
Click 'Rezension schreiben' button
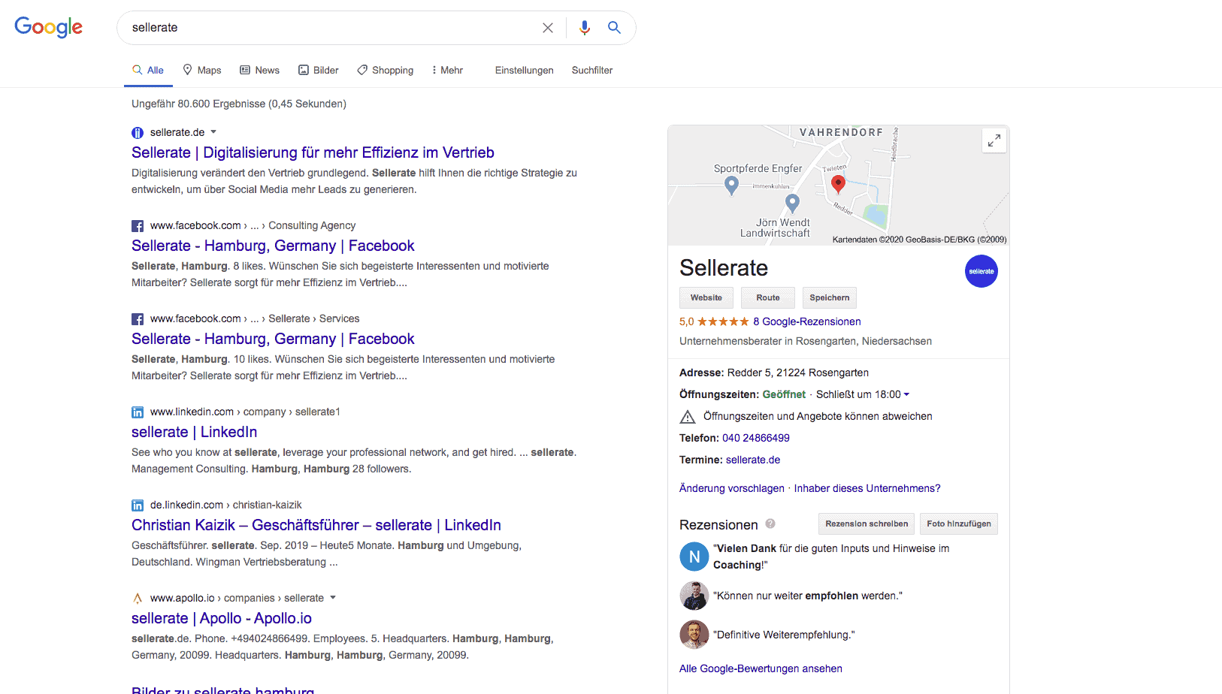(x=867, y=524)
